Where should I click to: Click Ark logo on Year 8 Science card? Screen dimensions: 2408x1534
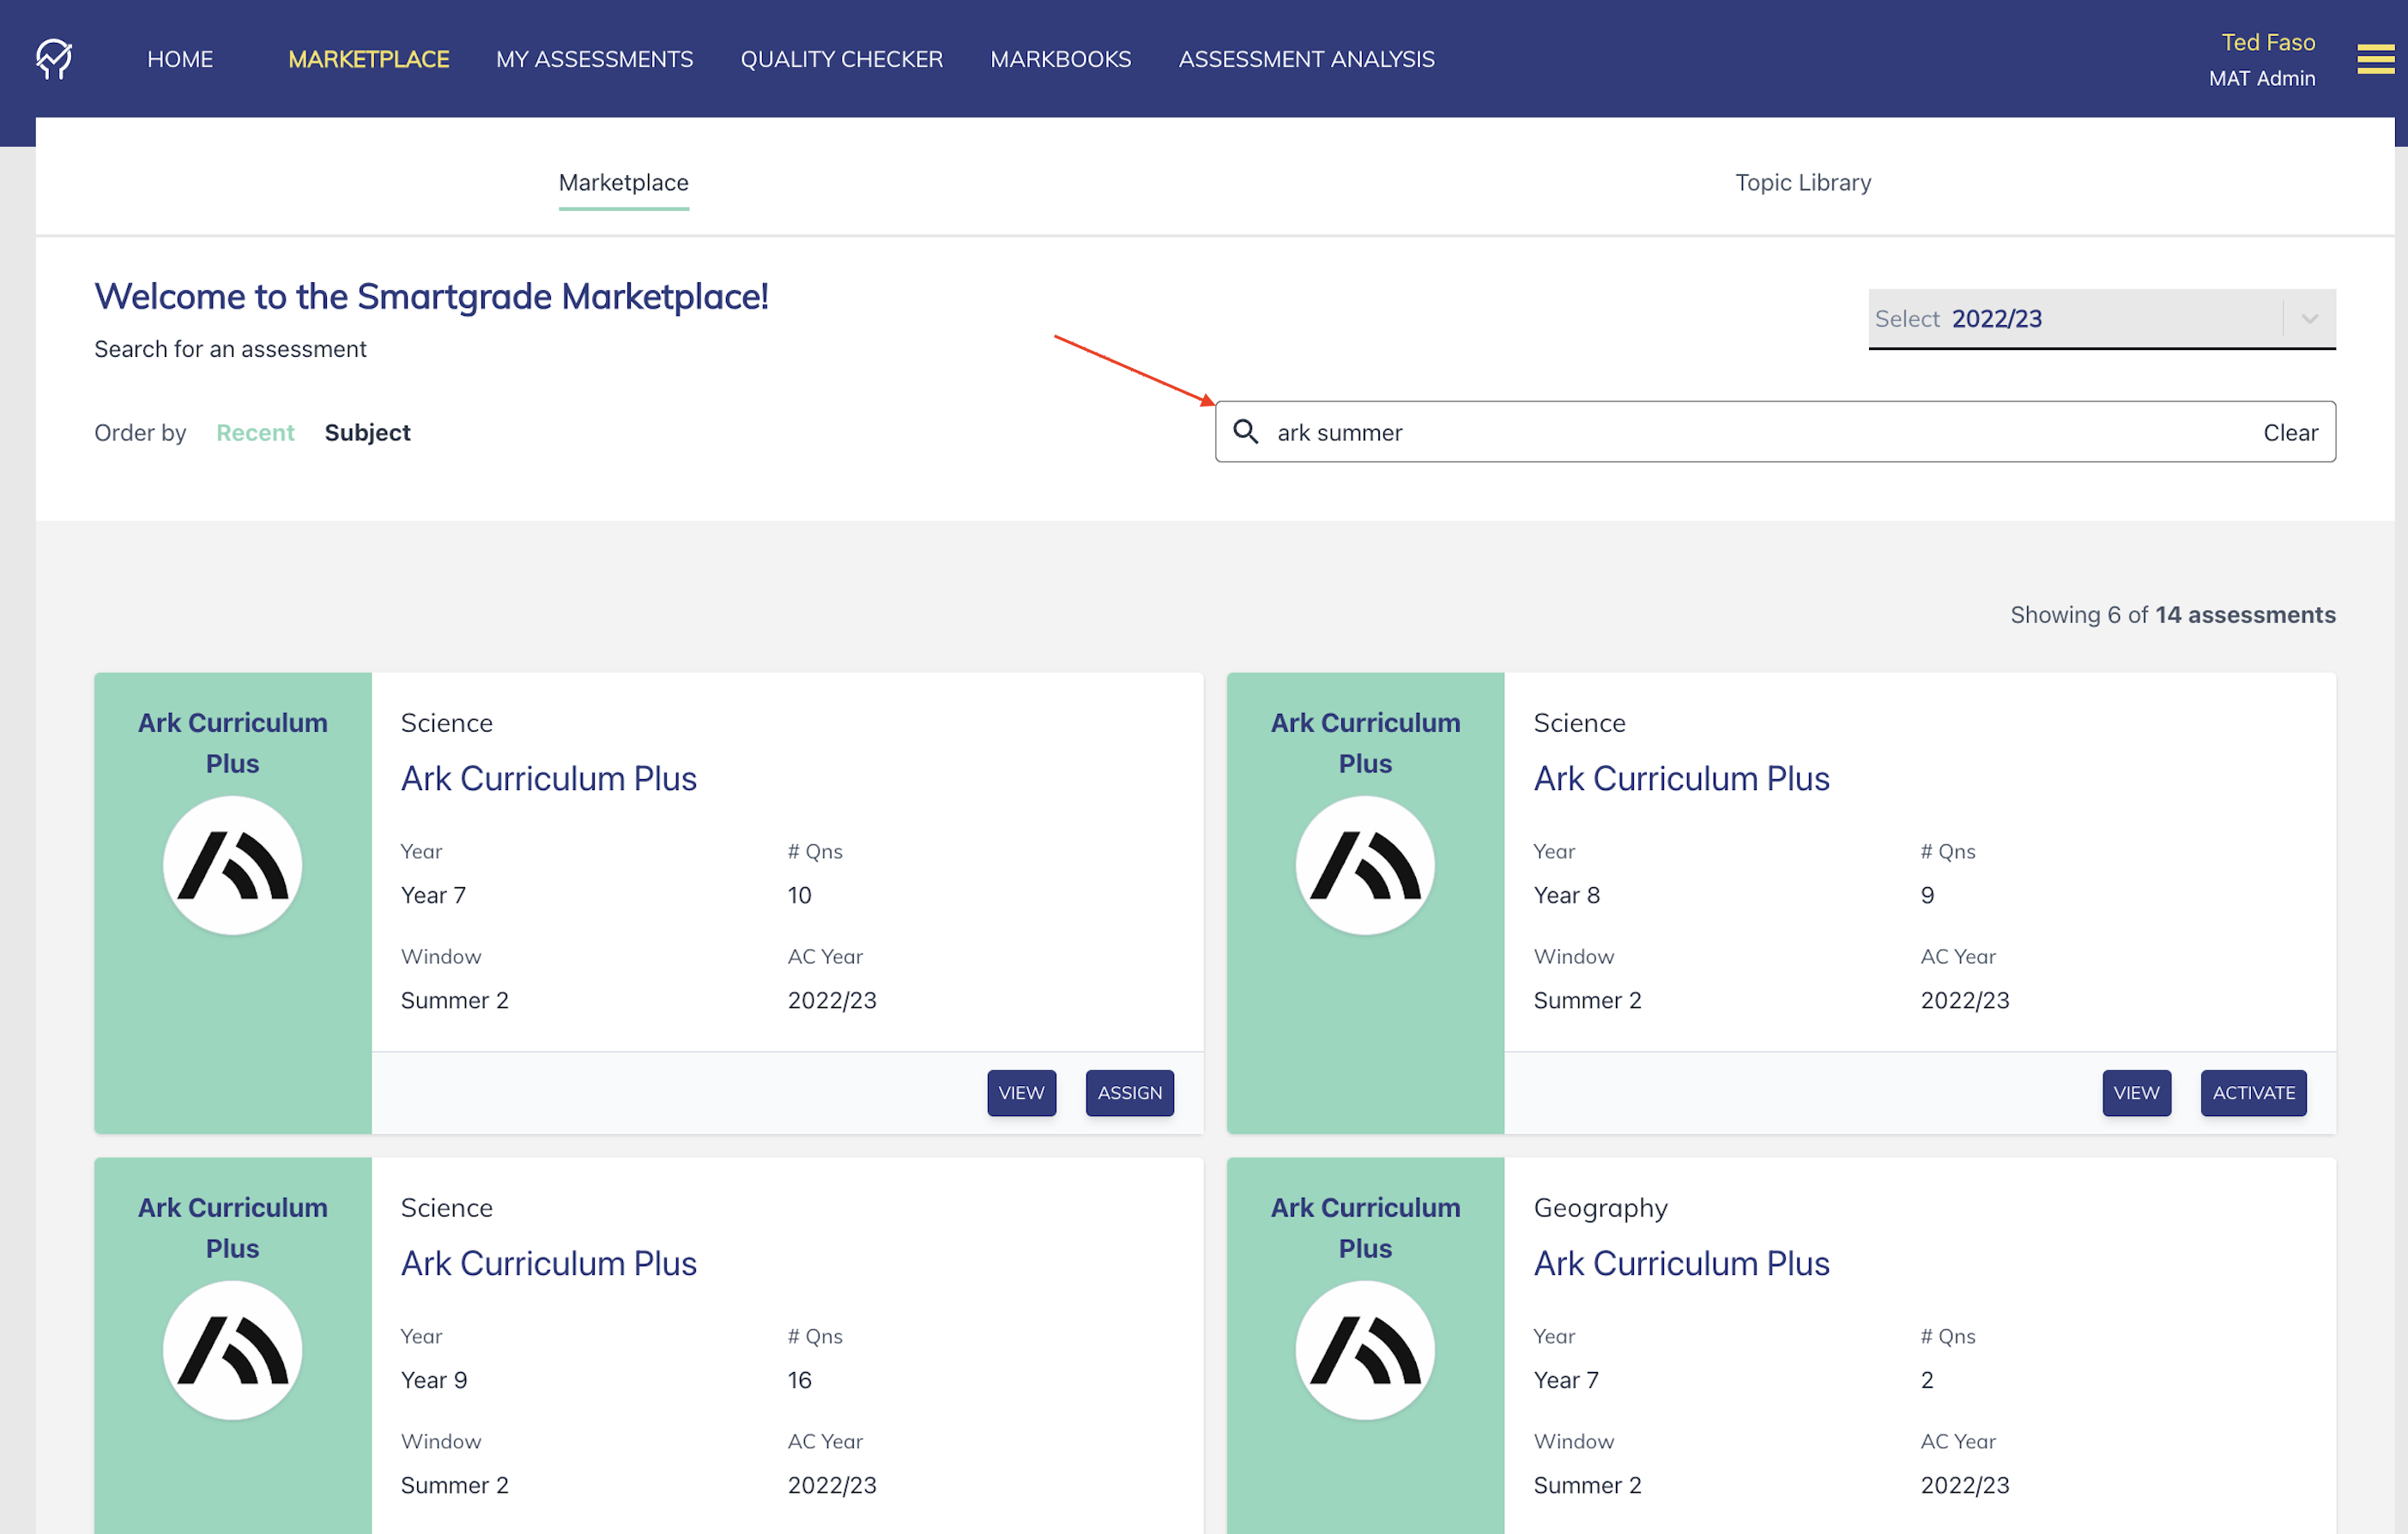tap(1365, 865)
